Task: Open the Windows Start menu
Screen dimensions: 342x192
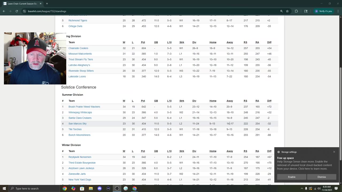Action: click(4, 189)
